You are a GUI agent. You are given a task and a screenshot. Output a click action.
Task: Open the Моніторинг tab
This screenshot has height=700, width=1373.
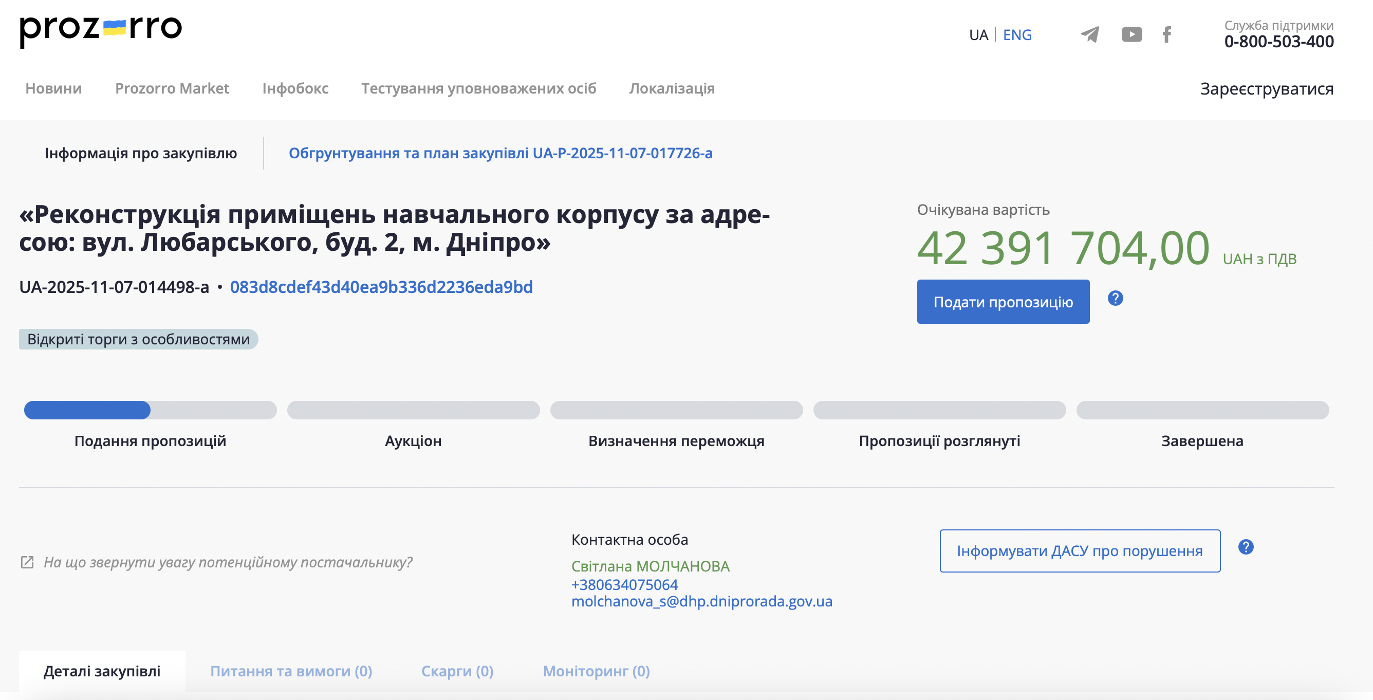pos(596,671)
